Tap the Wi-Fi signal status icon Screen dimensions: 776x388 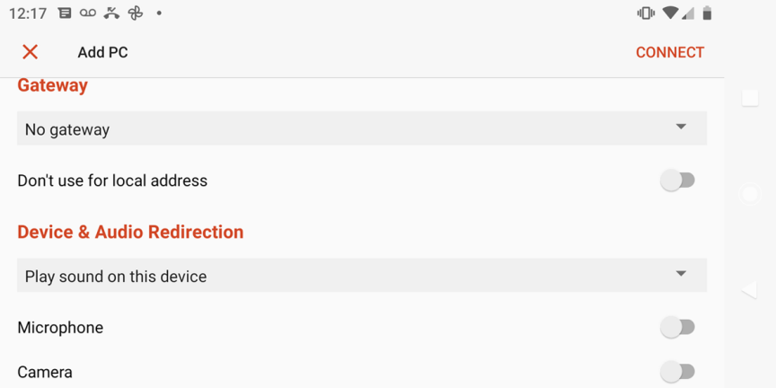670,13
